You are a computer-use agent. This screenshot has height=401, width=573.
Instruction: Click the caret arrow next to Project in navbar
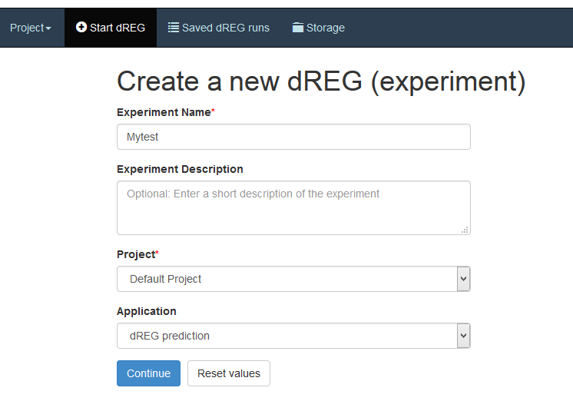pyautogui.click(x=48, y=28)
